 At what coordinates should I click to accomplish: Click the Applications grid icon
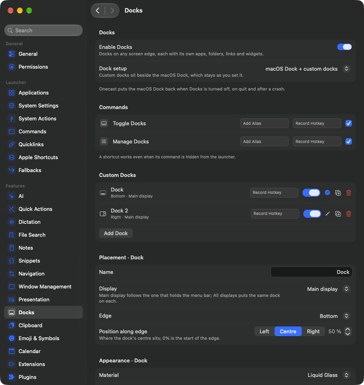(12, 93)
